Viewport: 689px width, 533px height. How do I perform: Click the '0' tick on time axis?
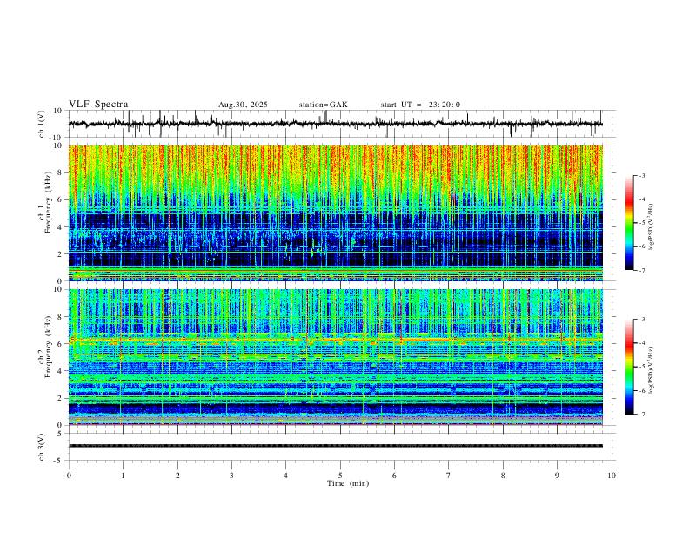click(x=69, y=476)
